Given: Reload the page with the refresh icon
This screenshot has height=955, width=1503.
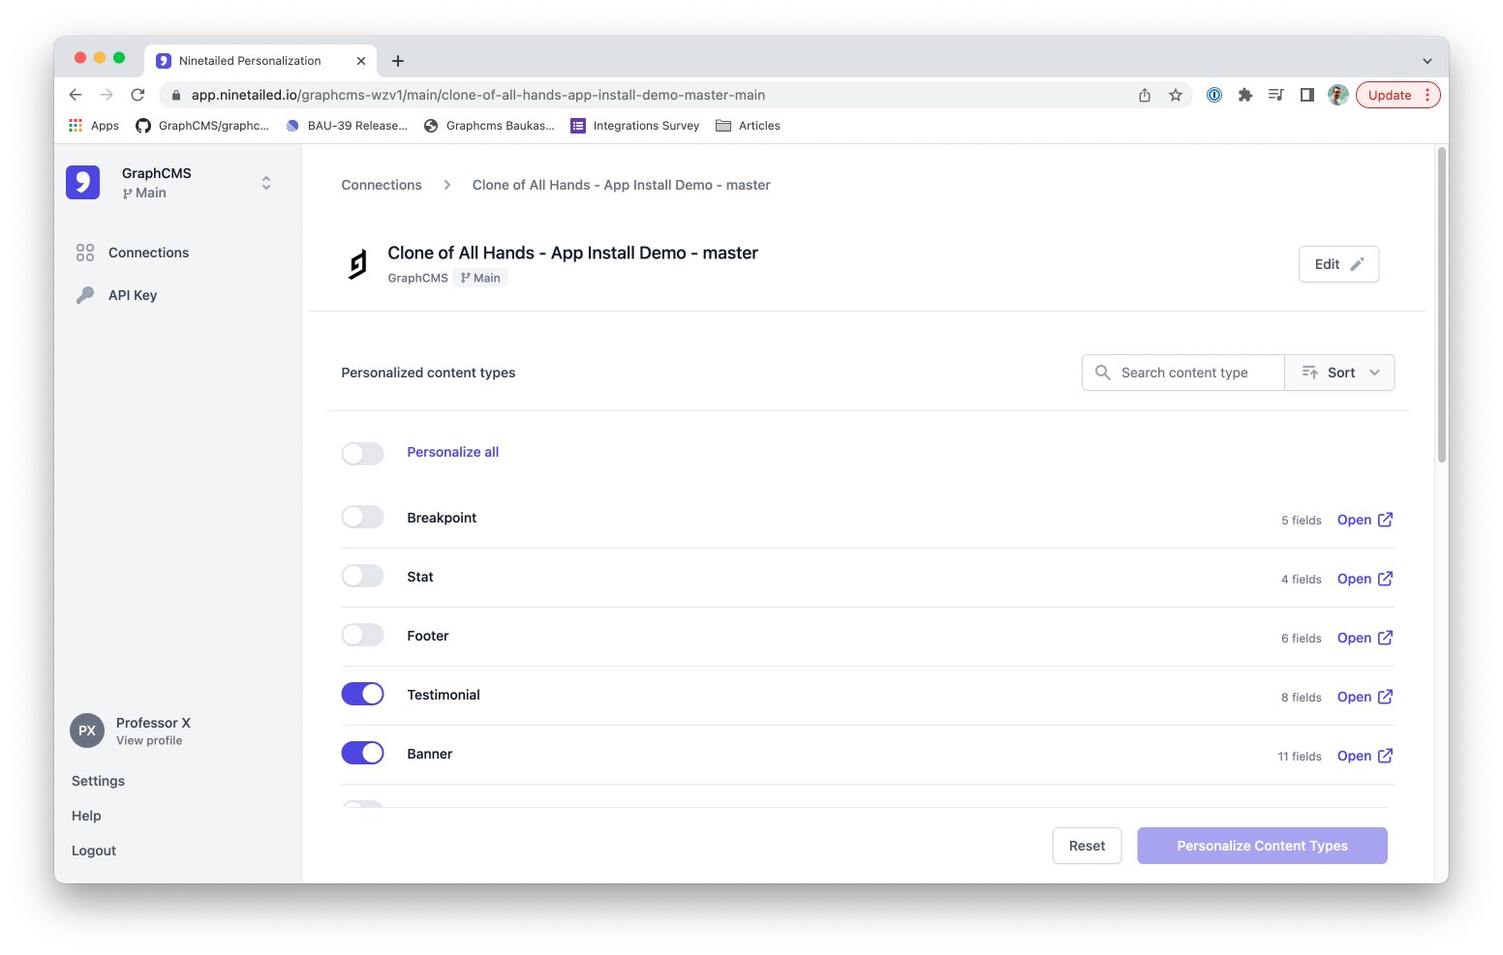Looking at the screenshot, I should [x=138, y=95].
